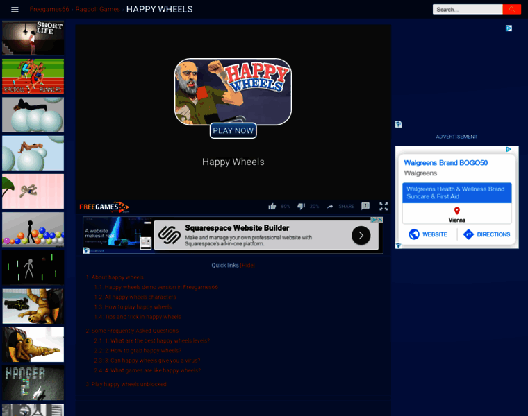
Task: Click the 80% like percentage
Action: [286, 207]
